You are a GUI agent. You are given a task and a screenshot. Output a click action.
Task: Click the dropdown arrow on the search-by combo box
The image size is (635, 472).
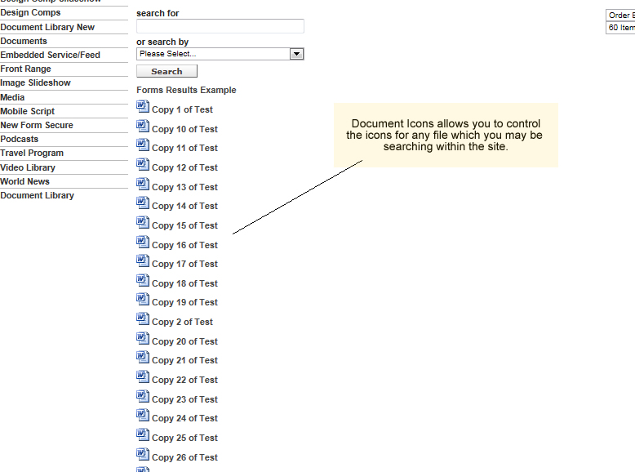(x=297, y=54)
